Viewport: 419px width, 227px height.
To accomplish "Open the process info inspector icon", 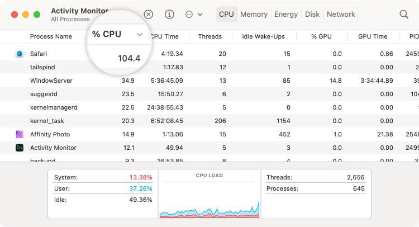I will [169, 15].
